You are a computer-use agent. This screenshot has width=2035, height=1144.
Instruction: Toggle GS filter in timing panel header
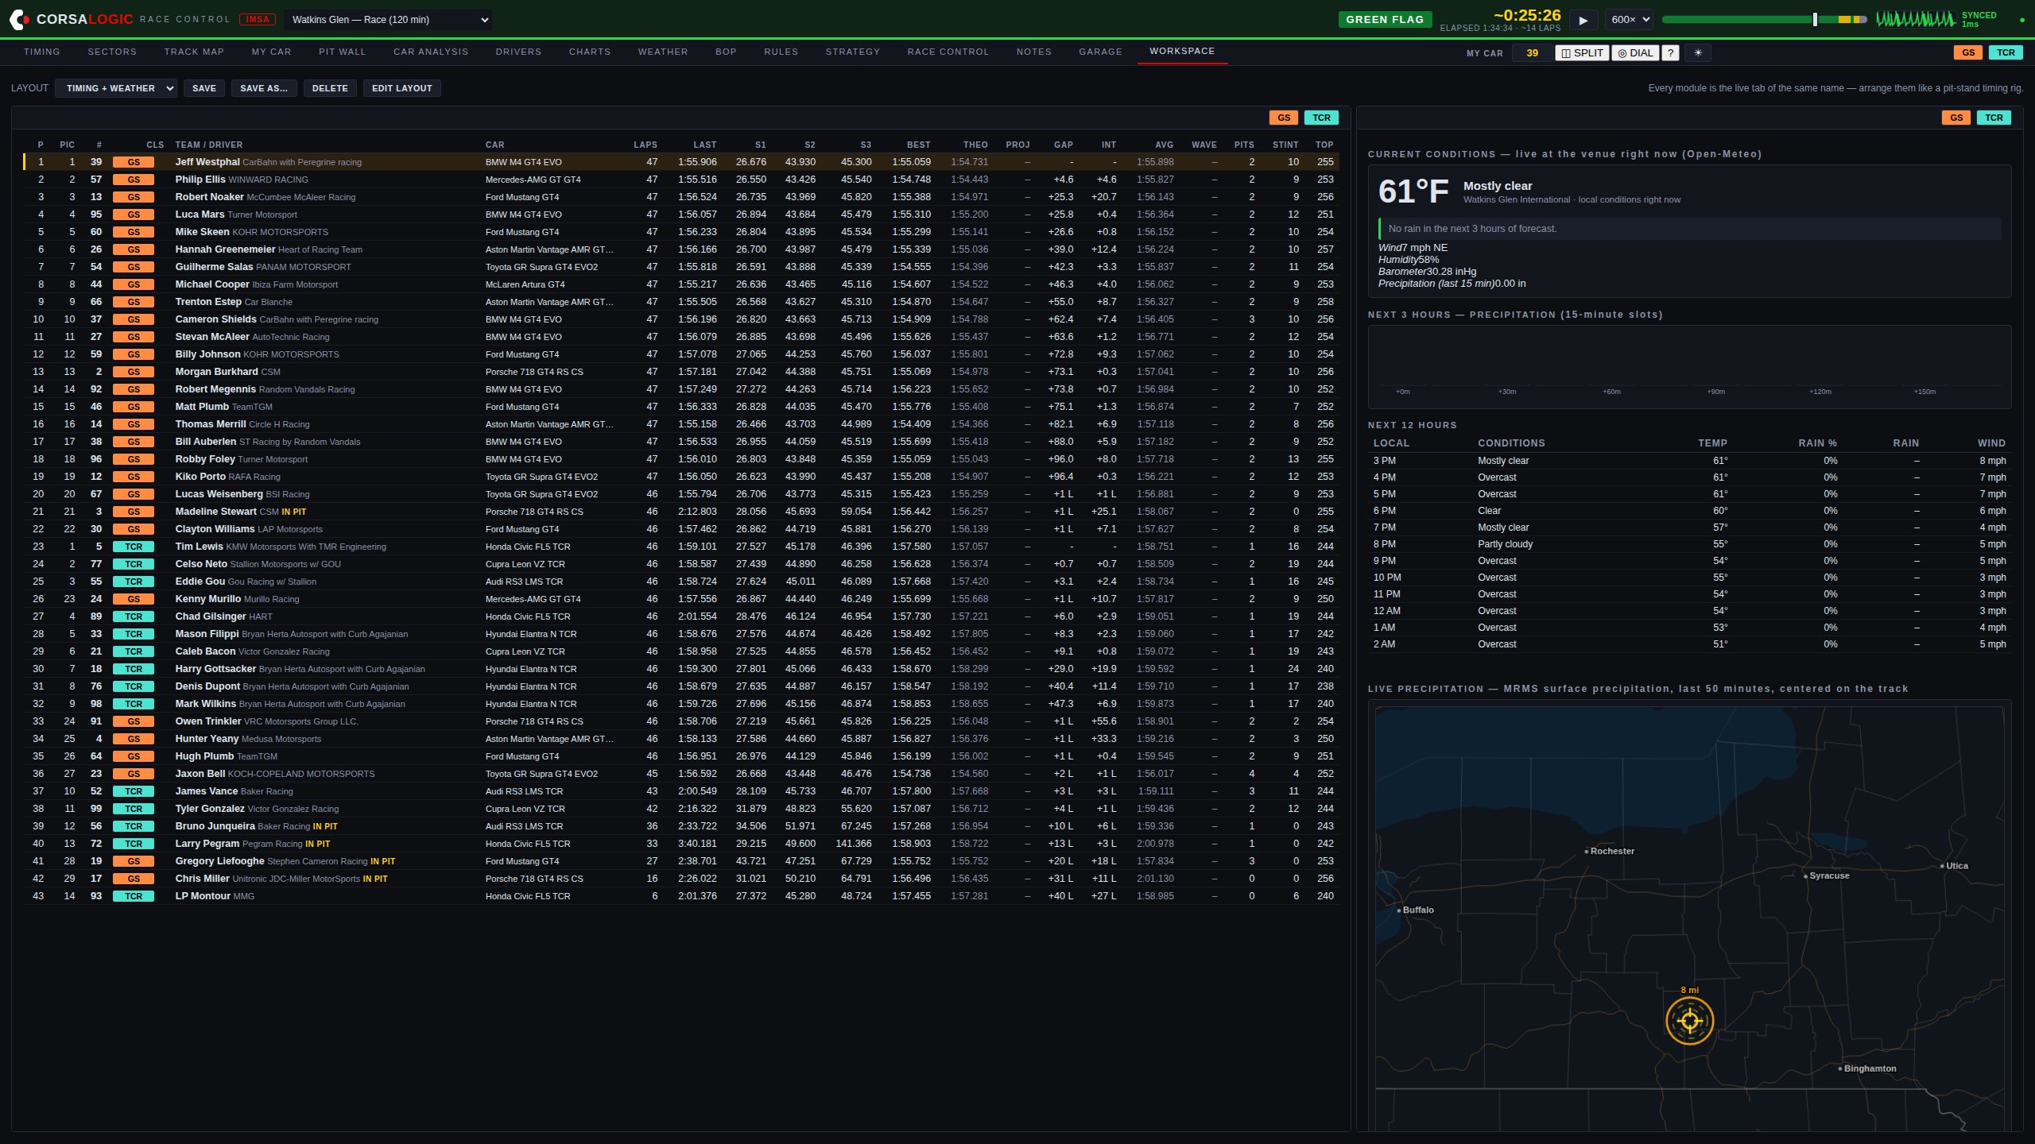pos(1284,118)
